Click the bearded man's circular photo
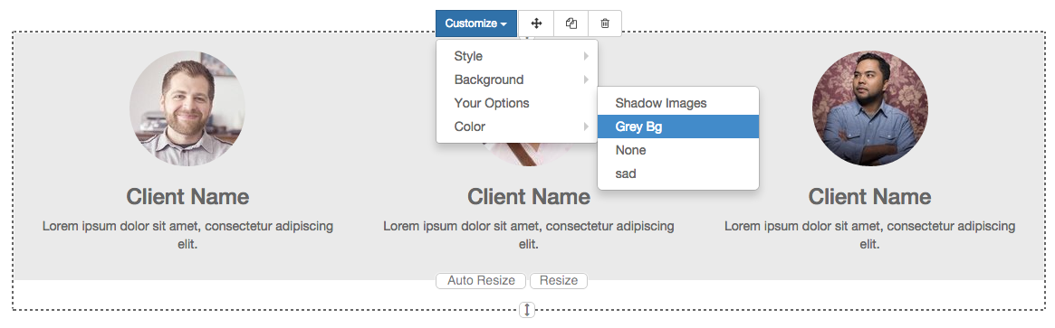Viewport: 1055px width, 328px height. tap(187, 108)
